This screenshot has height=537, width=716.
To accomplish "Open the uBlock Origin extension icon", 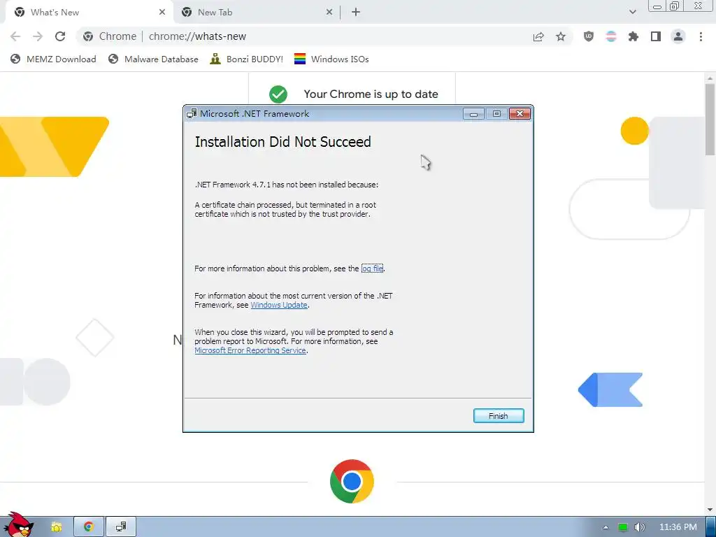I will tap(589, 36).
